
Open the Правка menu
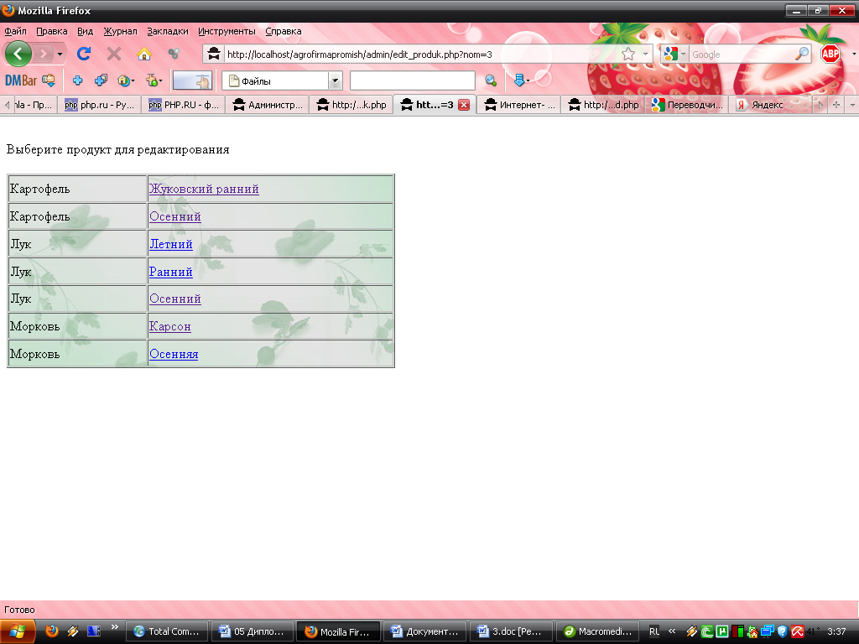pyautogui.click(x=51, y=31)
